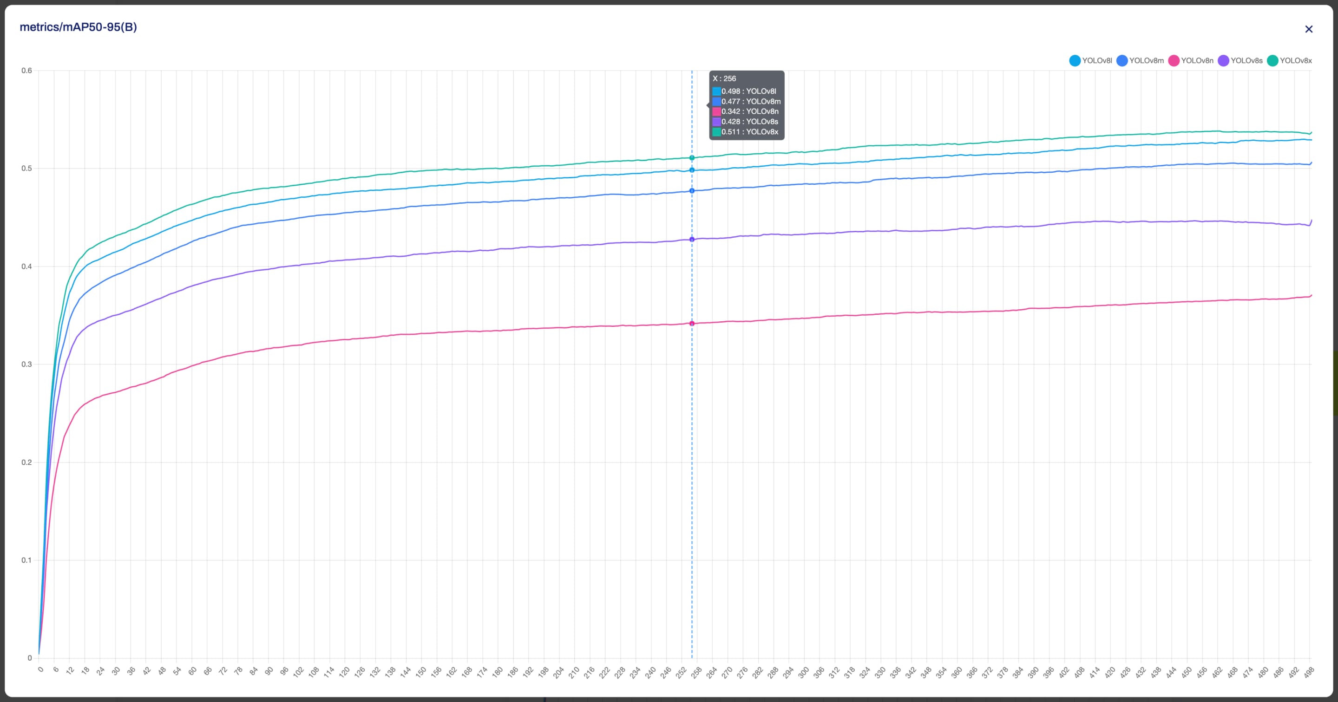The height and width of the screenshot is (702, 1338).
Task: Click the metrics/mAP50-95(B) chart title
Action: pos(79,27)
